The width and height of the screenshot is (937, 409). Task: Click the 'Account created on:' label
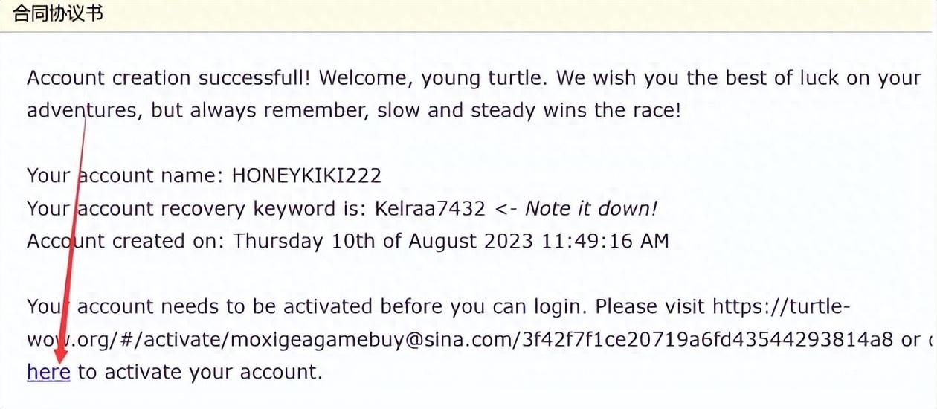pyautogui.click(x=126, y=242)
